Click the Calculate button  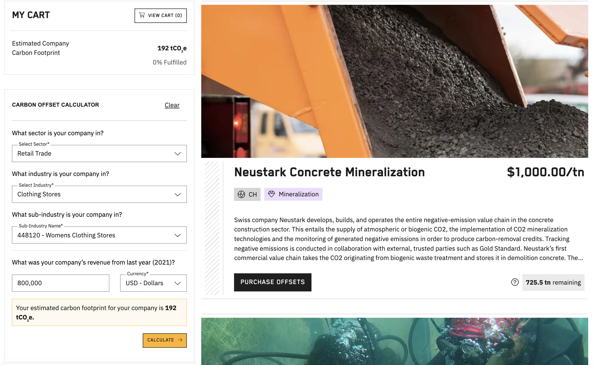coord(165,340)
